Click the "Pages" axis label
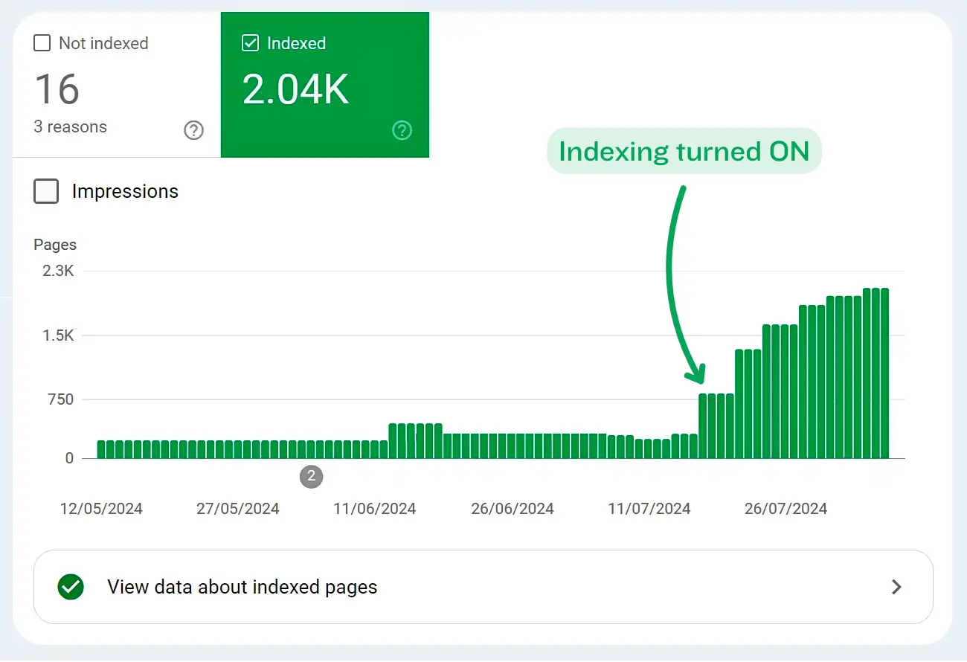Viewport: 967px width, 662px height. pyautogui.click(x=55, y=244)
